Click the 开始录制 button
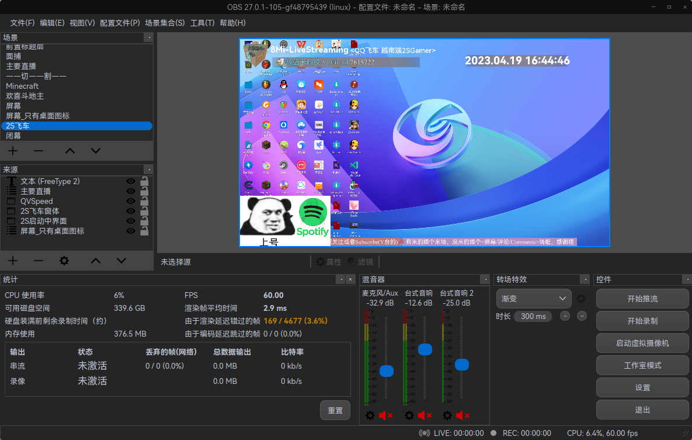Screen dimensions: 692x440 tap(642, 321)
